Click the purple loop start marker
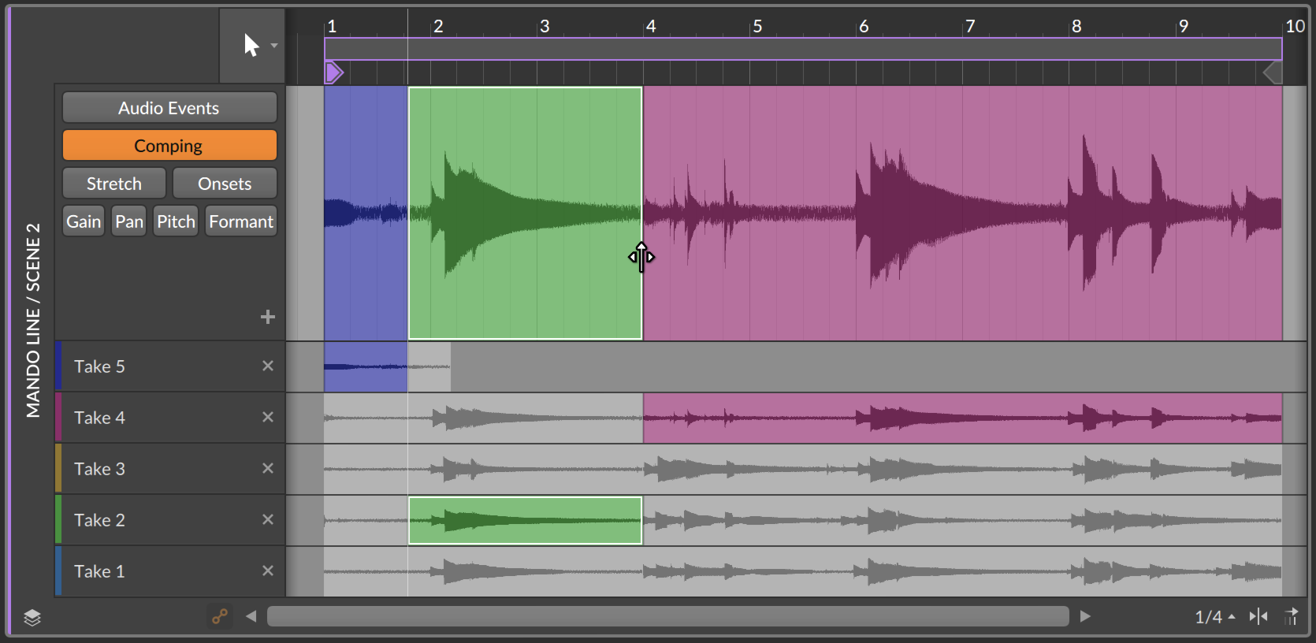The image size is (1316, 643). (333, 73)
